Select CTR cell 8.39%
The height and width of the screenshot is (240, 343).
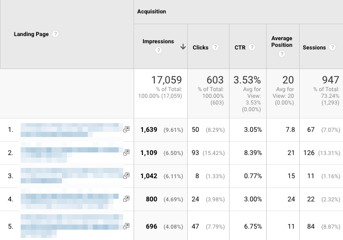pyautogui.click(x=253, y=153)
